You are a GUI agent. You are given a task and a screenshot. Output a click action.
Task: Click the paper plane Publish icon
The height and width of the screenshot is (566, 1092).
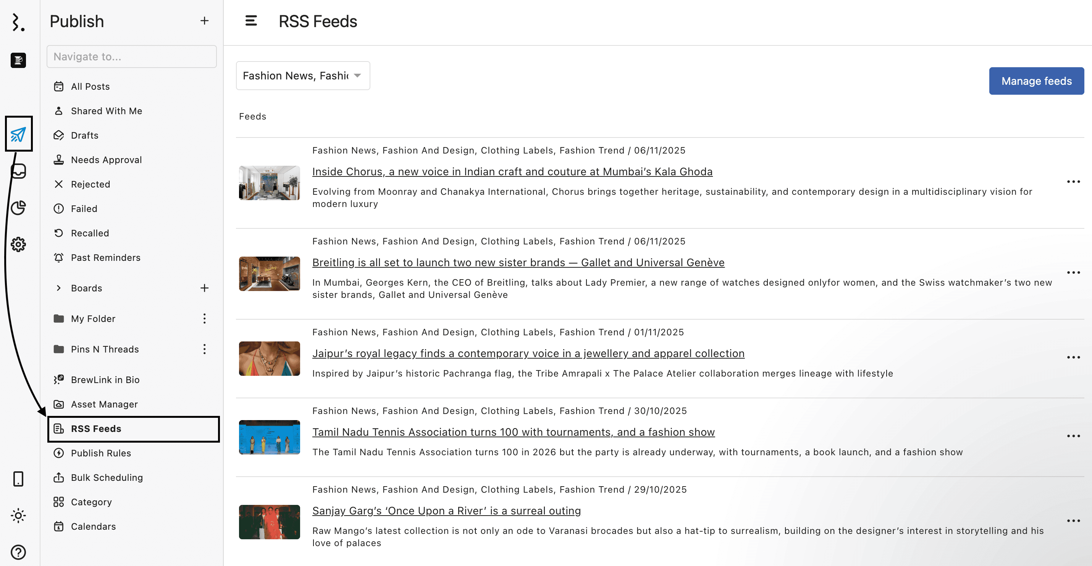pos(18,134)
